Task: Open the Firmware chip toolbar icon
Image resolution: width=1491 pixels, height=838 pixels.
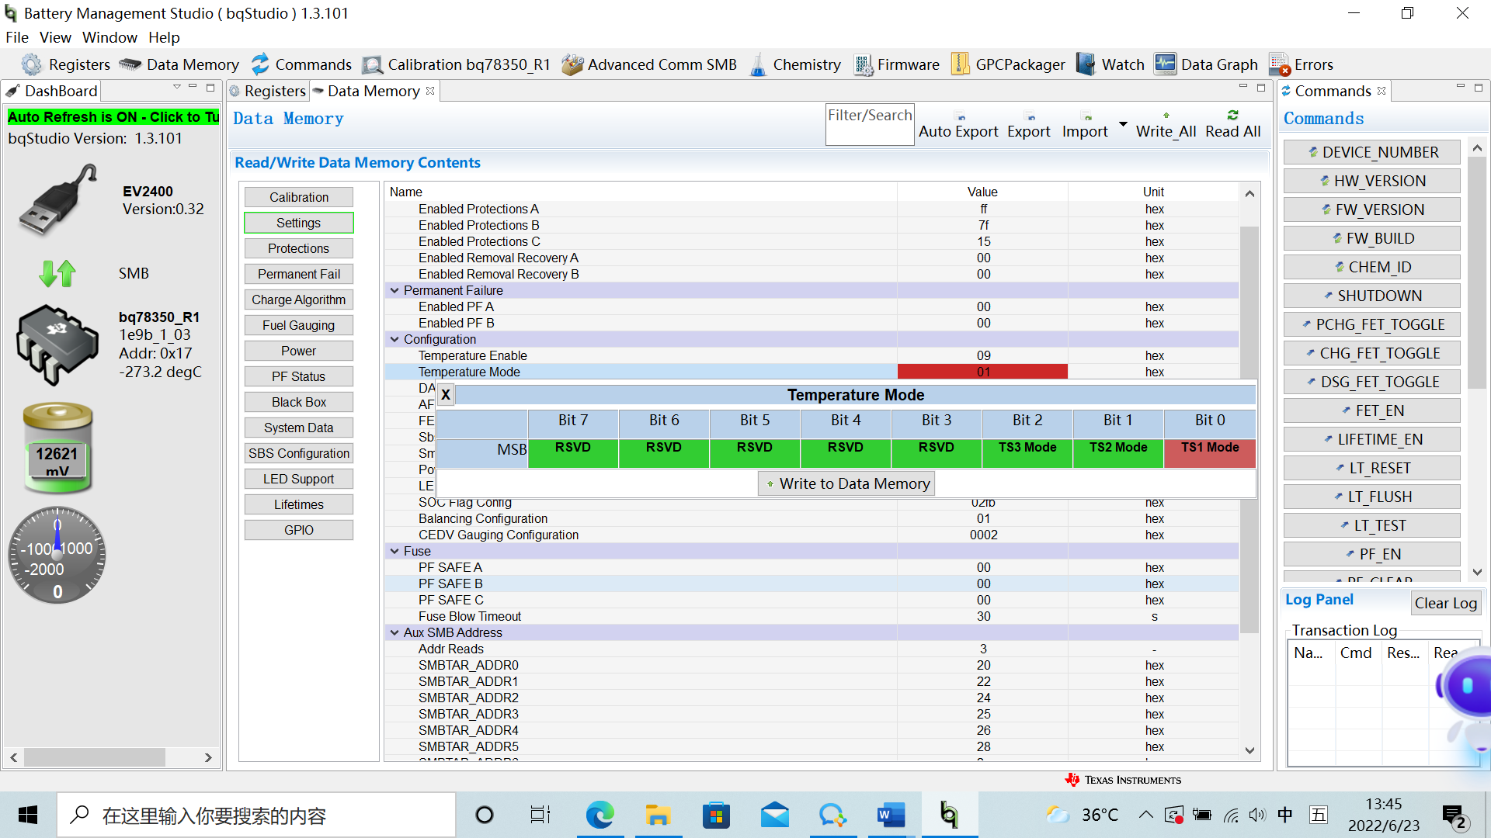Action: 863,64
